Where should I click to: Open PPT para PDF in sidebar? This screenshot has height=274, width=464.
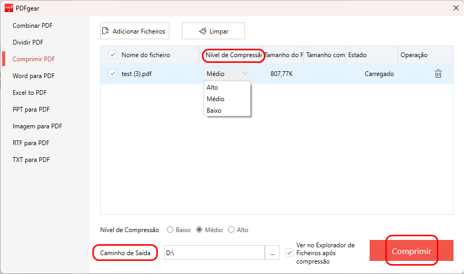tap(31, 109)
